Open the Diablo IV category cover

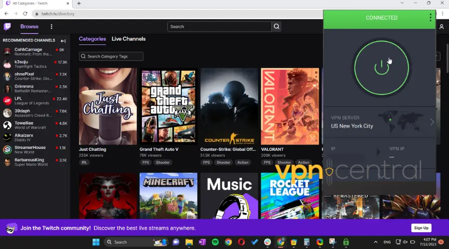tap(108, 196)
